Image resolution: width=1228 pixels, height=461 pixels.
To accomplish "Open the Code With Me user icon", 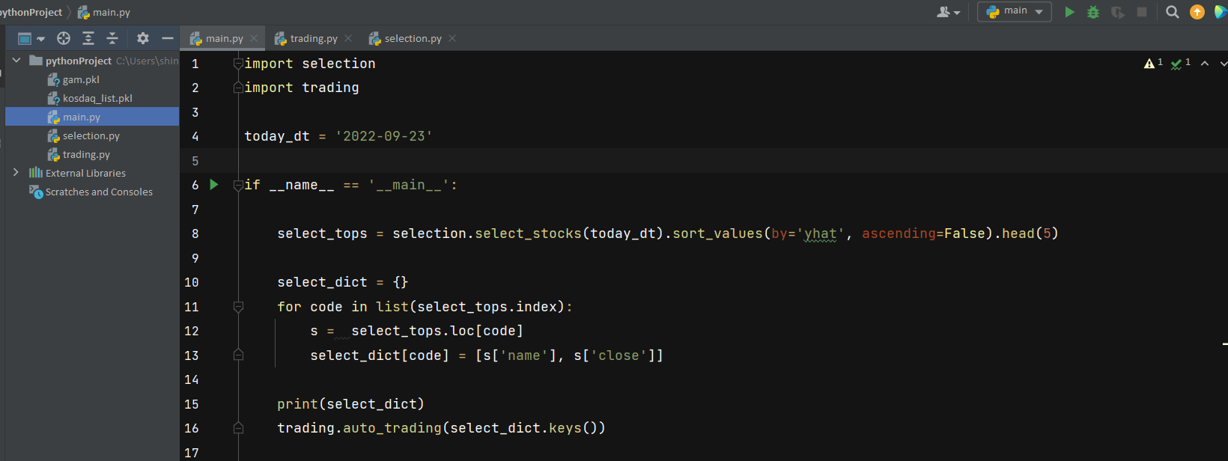I will point(948,12).
